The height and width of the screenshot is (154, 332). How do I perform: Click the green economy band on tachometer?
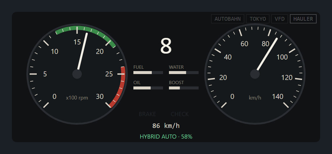tap(86, 29)
